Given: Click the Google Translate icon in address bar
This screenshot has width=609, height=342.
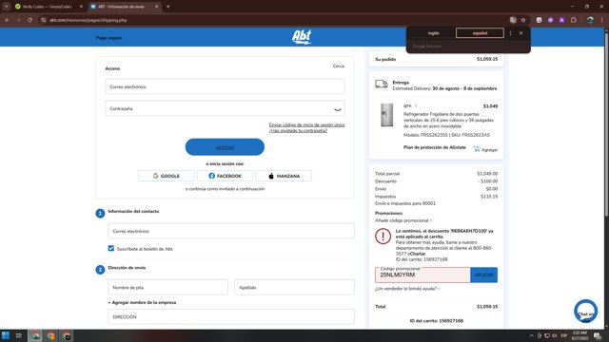Looking at the screenshot, I should coord(513,20).
